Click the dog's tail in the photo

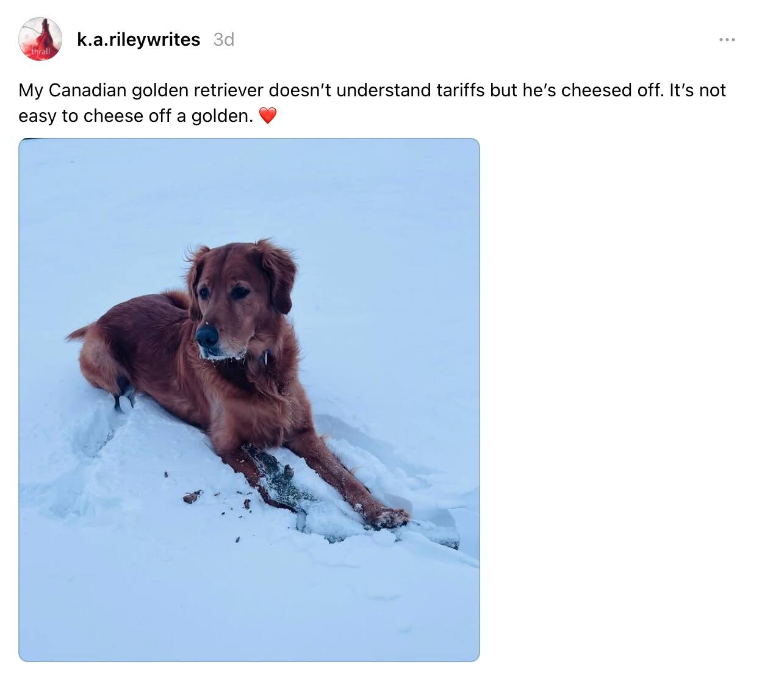pos(79,332)
